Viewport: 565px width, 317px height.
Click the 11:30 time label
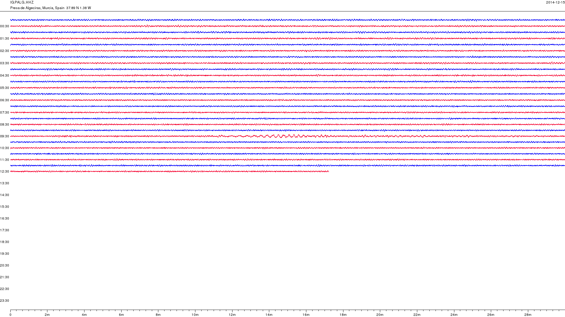click(x=4, y=160)
